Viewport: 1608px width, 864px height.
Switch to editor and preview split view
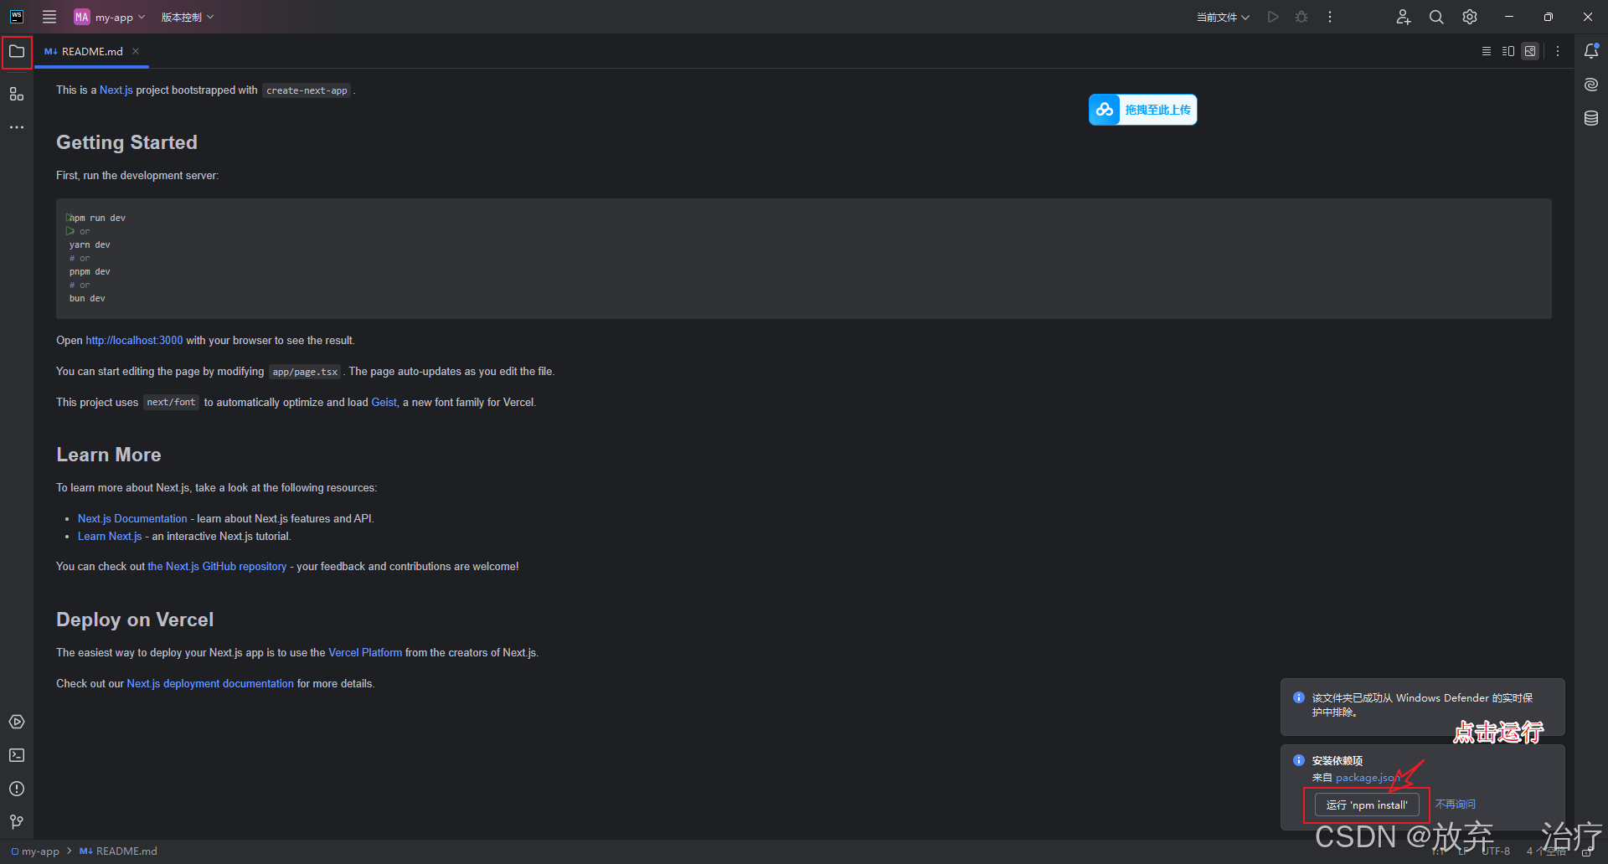coord(1508,51)
